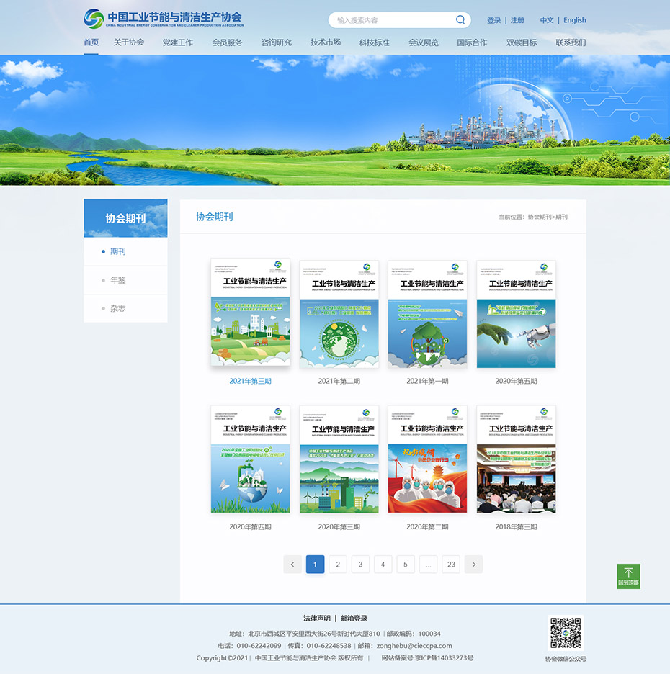
Task: Go to next page arrow in pagination
Action: pyautogui.click(x=473, y=565)
